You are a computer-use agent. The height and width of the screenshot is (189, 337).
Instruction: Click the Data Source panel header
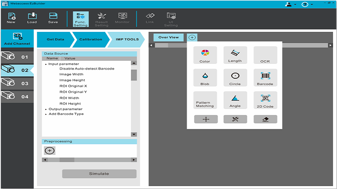point(89,53)
